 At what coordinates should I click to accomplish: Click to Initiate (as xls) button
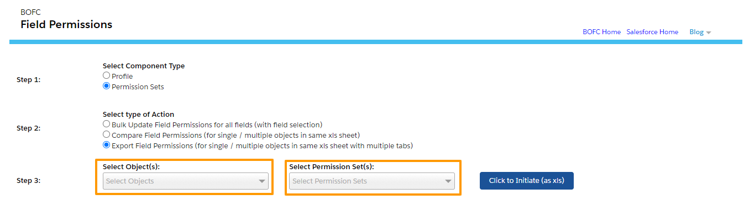coord(527,181)
